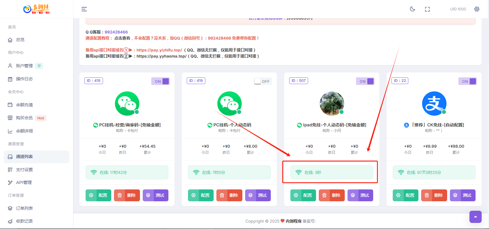Image resolution: width=489 pixels, height=229 pixels.
Task: Click the 购买会员 store icon
Action: (10, 118)
